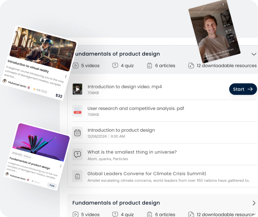Click the Free badge on the product design card
The width and height of the screenshot is (258, 217).
pyautogui.click(x=52, y=185)
